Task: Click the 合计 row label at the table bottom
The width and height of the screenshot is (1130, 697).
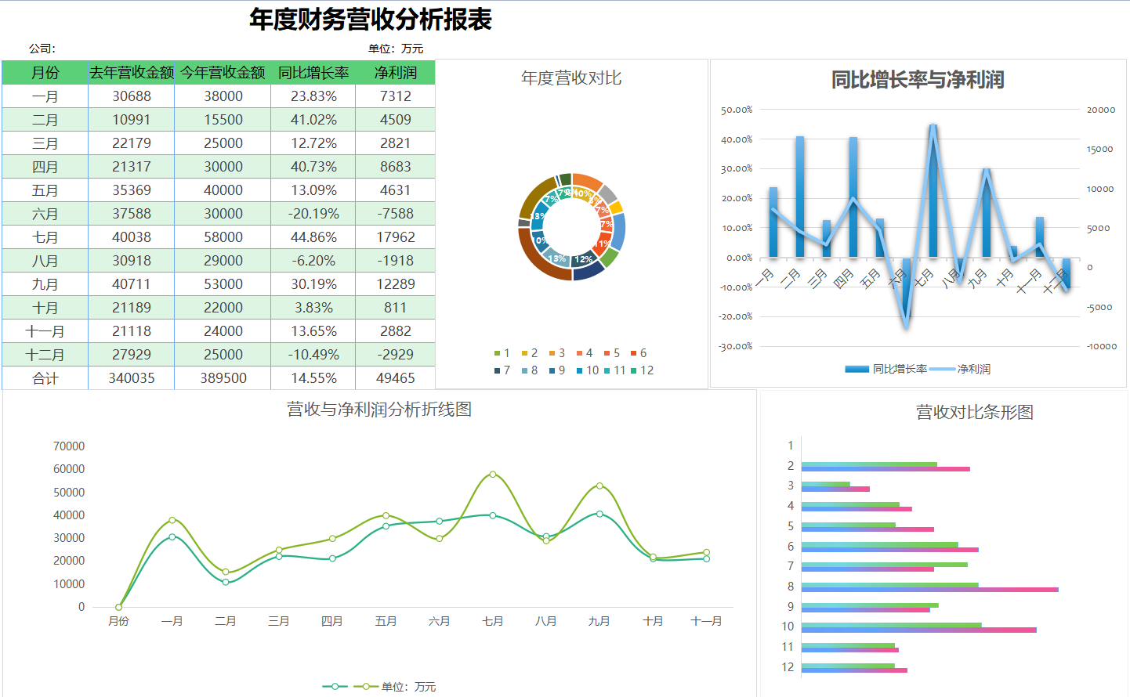Action: pos(45,378)
